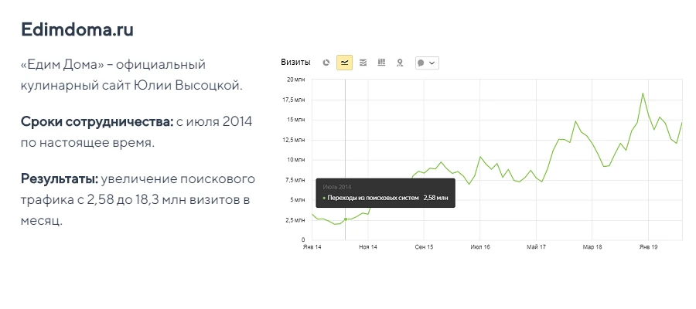Click the Янв 14 axis label
The height and width of the screenshot is (309, 696).
(x=312, y=247)
